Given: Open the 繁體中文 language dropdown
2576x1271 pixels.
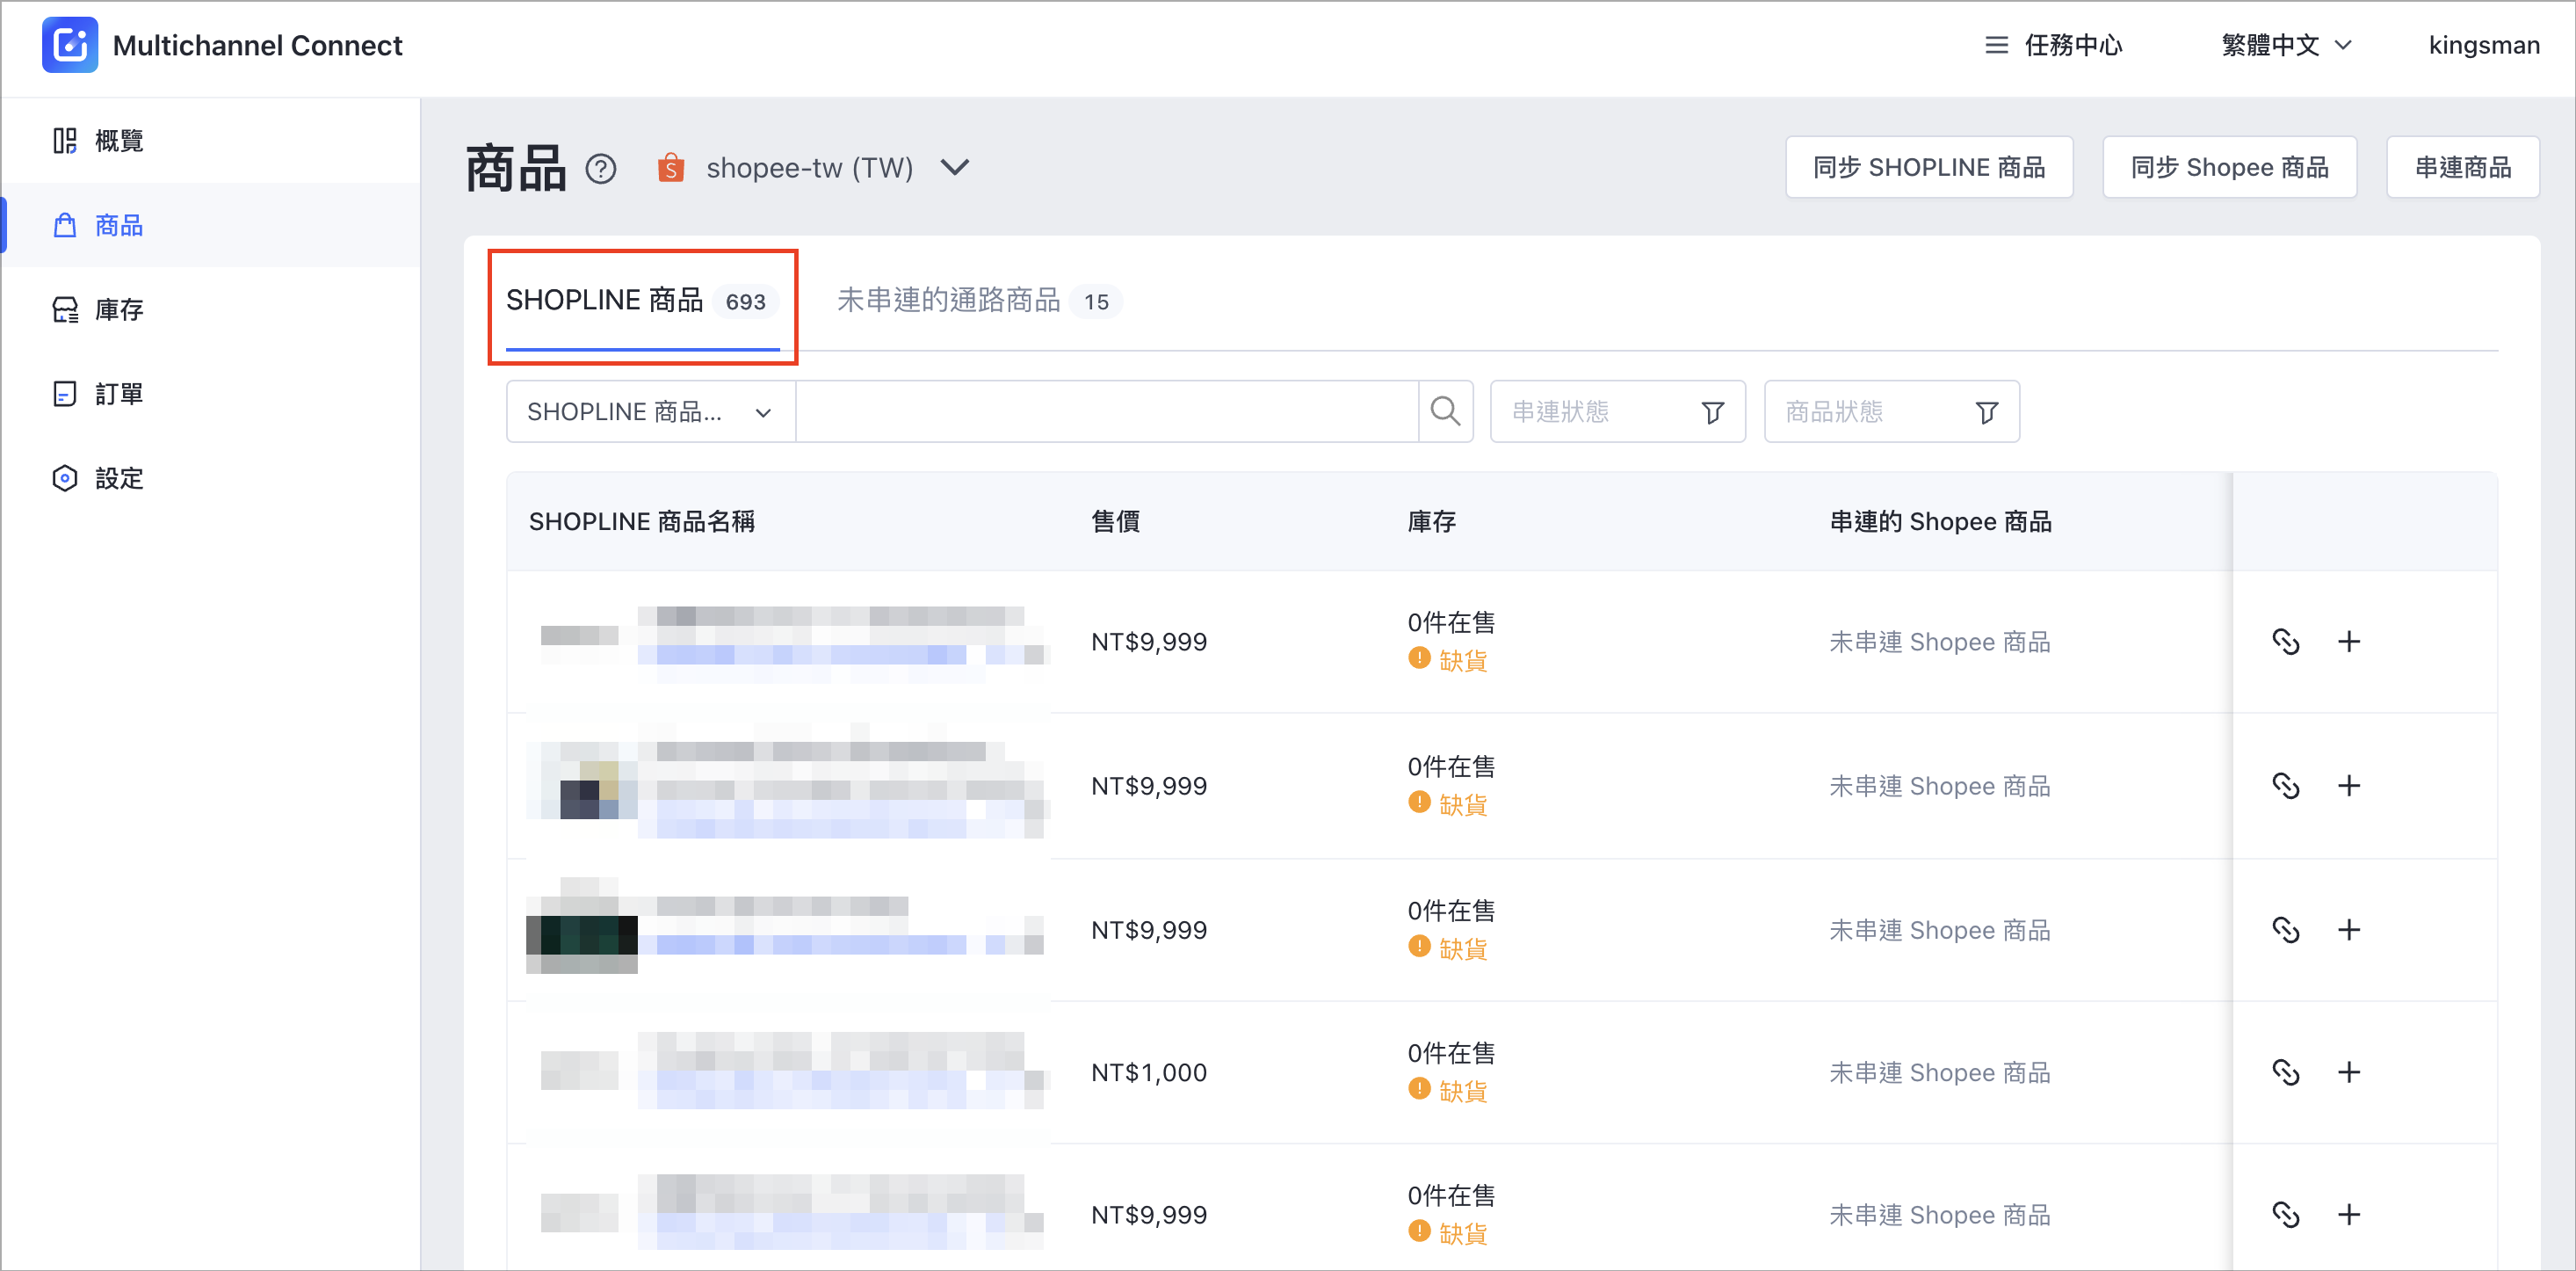Looking at the screenshot, I should click(x=2286, y=45).
